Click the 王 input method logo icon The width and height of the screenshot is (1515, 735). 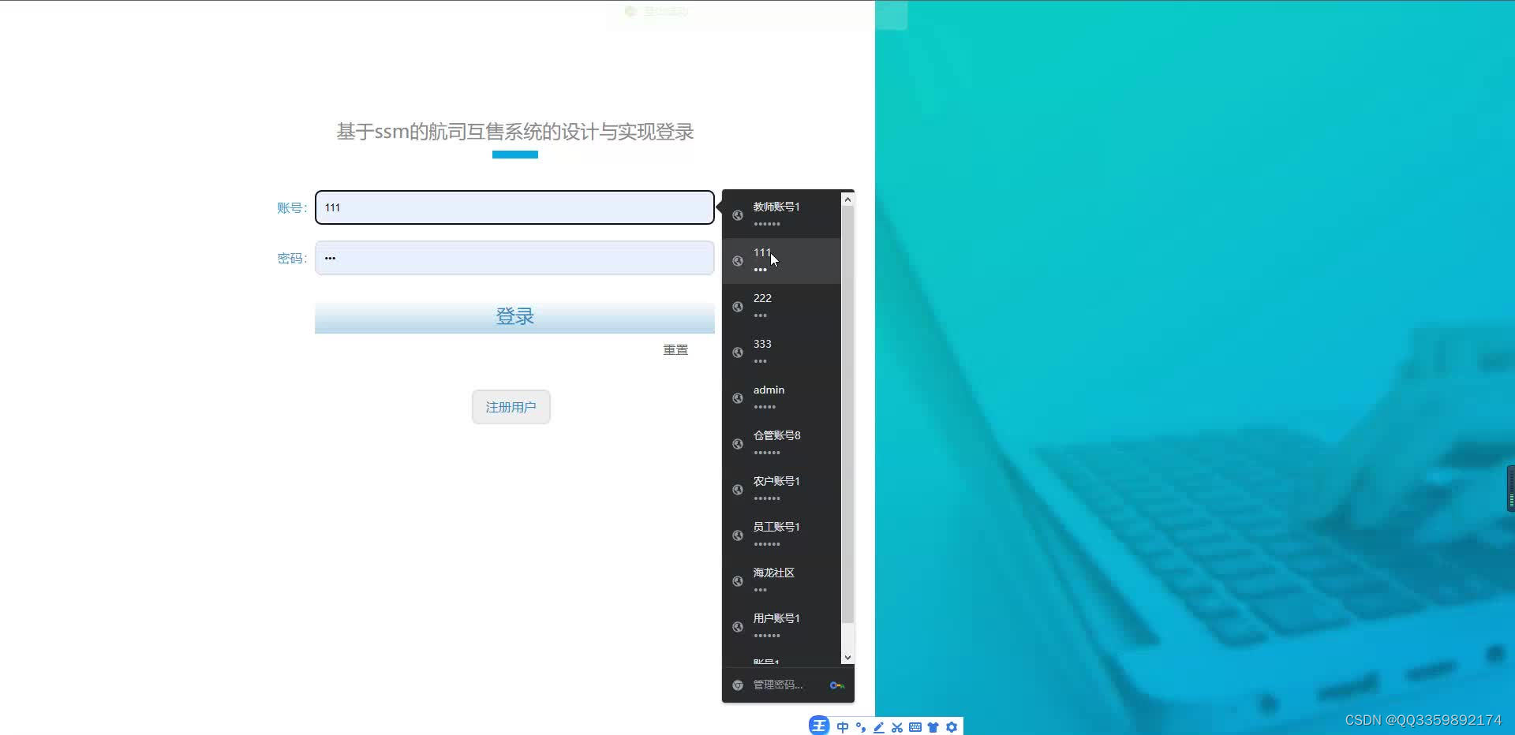click(819, 726)
